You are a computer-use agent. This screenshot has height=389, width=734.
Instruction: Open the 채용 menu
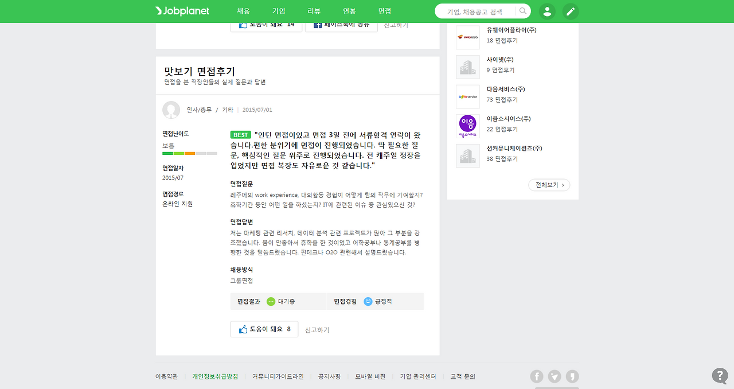[x=243, y=11]
